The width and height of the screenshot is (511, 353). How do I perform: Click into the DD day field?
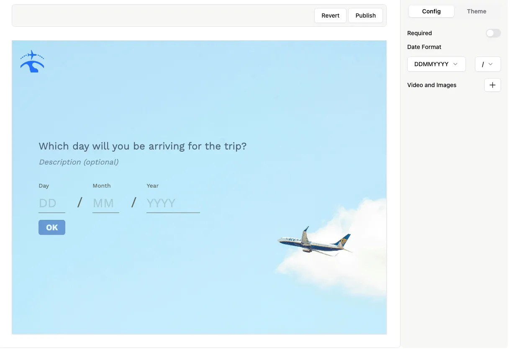[51, 204]
